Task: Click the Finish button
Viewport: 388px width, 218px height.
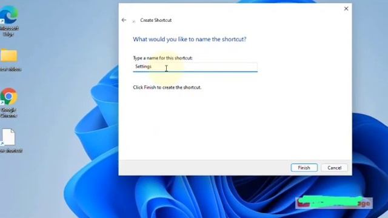Action: coord(304,168)
